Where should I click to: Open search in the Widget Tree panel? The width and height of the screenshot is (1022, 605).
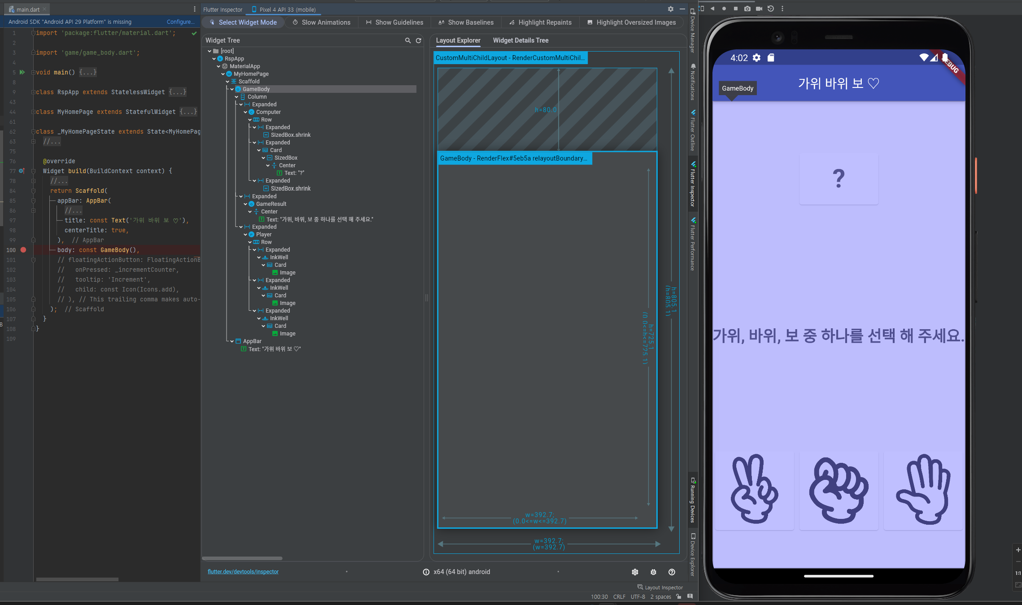408,40
